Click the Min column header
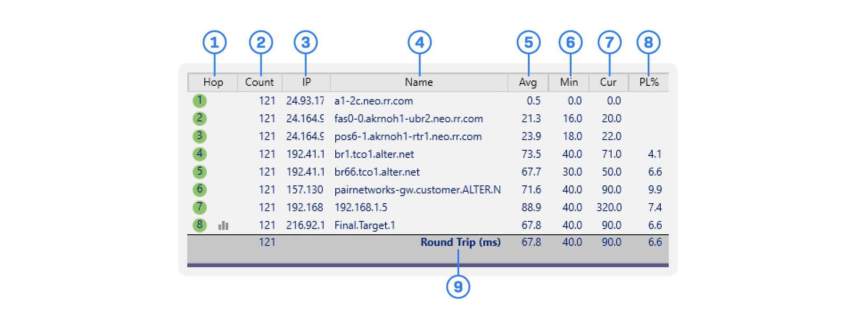 [569, 82]
